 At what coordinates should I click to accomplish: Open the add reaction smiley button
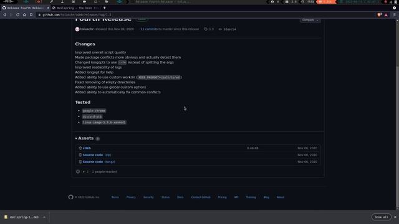78,172
